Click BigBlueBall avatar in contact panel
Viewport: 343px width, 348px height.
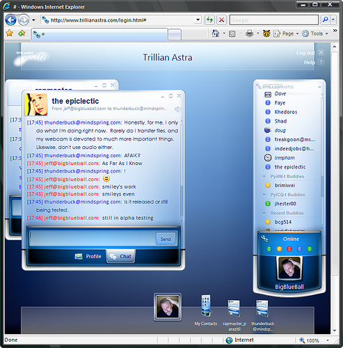click(x=289, y=268)
